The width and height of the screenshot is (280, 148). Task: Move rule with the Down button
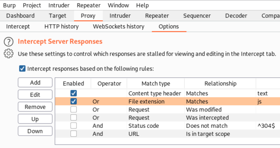[x=35, y=131]
